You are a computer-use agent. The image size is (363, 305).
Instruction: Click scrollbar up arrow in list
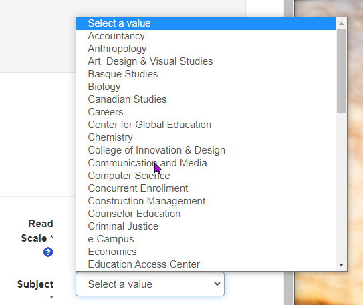(341, 23)
